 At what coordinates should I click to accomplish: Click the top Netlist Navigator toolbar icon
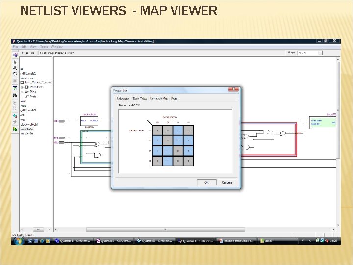(15, 55)
